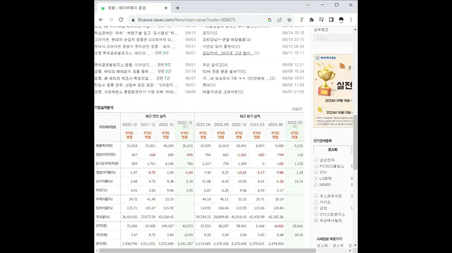This screenshot has height=253, width=452.
Task: Open discussion post 모지?[3]
Action: 210,33
